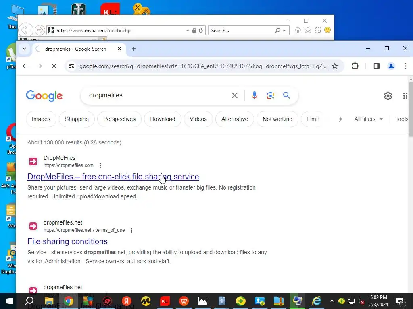Switch to Chrome in the taskbar
This screenshot has height=309, width=413.
pyautogui.click(x=69, y=301)
